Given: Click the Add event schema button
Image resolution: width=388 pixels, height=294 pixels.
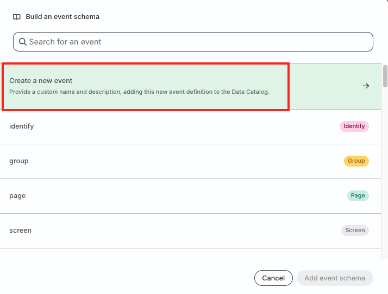Looking at the screenshot, I should pos(334,278).
